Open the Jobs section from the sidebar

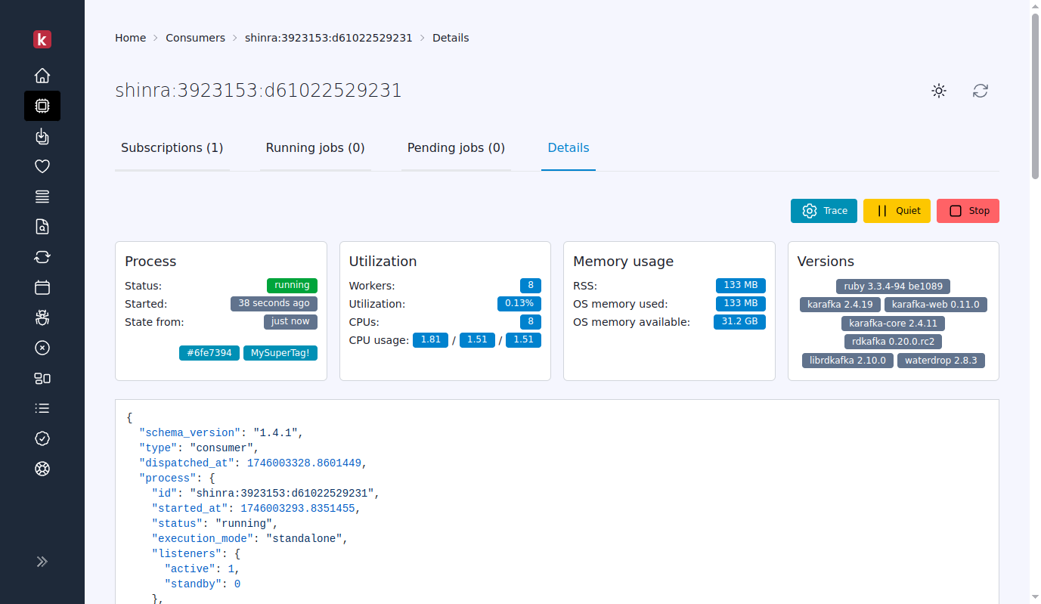[x=42, y=136]
